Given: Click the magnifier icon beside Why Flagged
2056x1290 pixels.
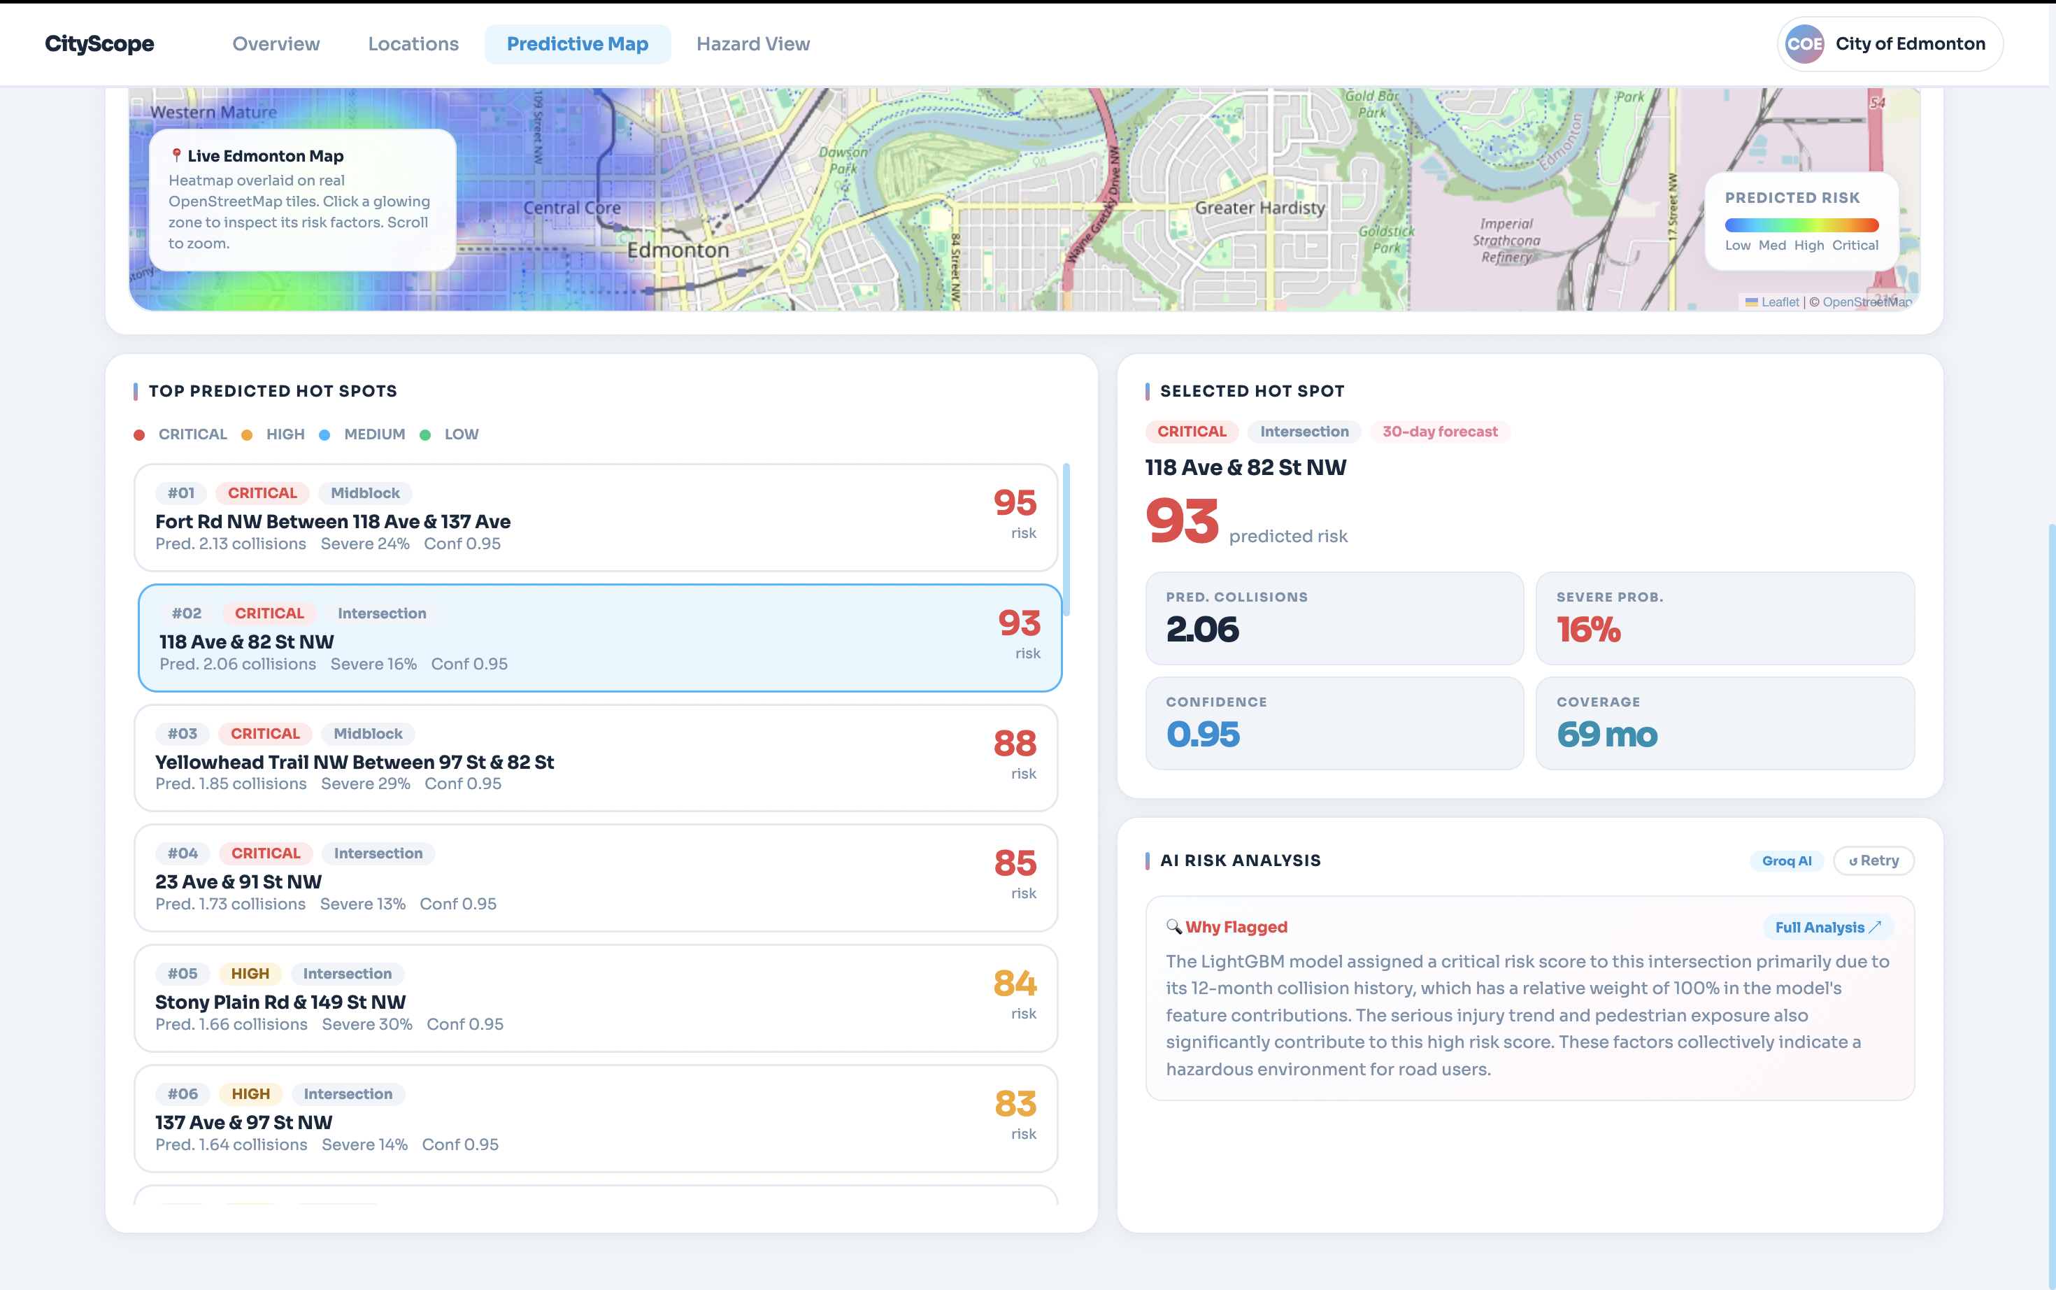Looking at the screenshot, I should 1173,926.
